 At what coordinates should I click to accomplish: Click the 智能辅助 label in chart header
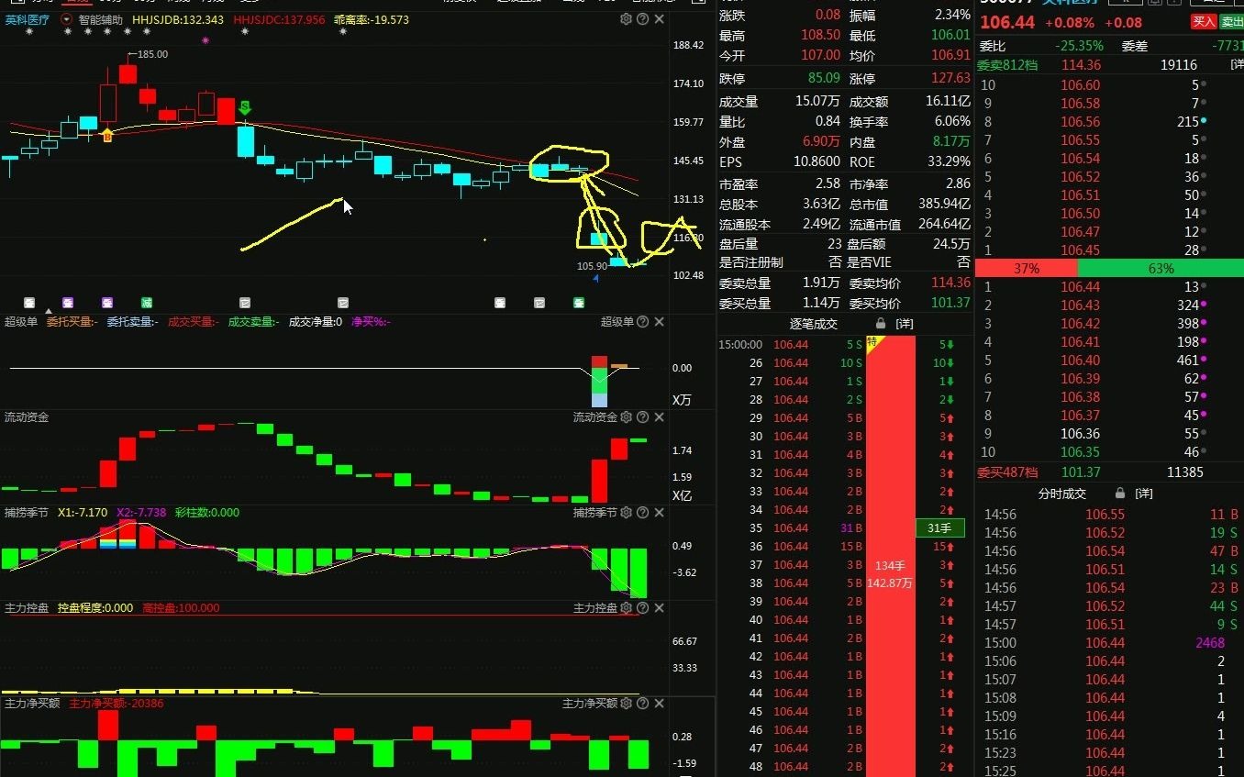click(x=100, y=19)
